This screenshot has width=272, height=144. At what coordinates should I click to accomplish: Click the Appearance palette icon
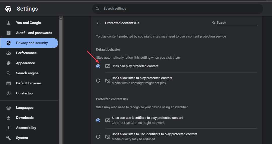click(x=9, y=63)
